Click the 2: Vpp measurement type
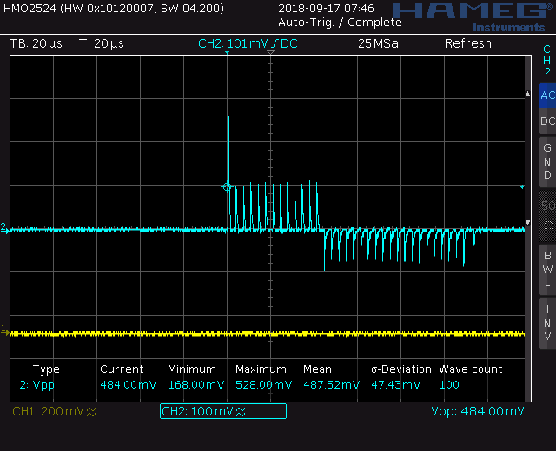Screen dimensions: 556x451 point(36,385)
